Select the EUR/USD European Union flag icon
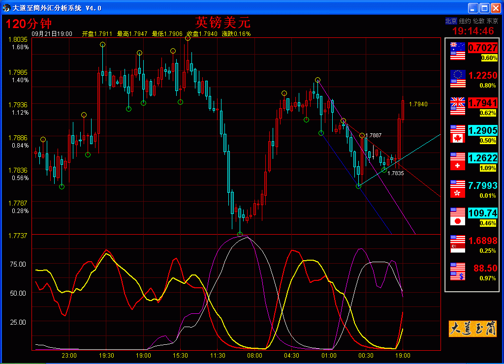504x364 pixels. click(458, 79)
